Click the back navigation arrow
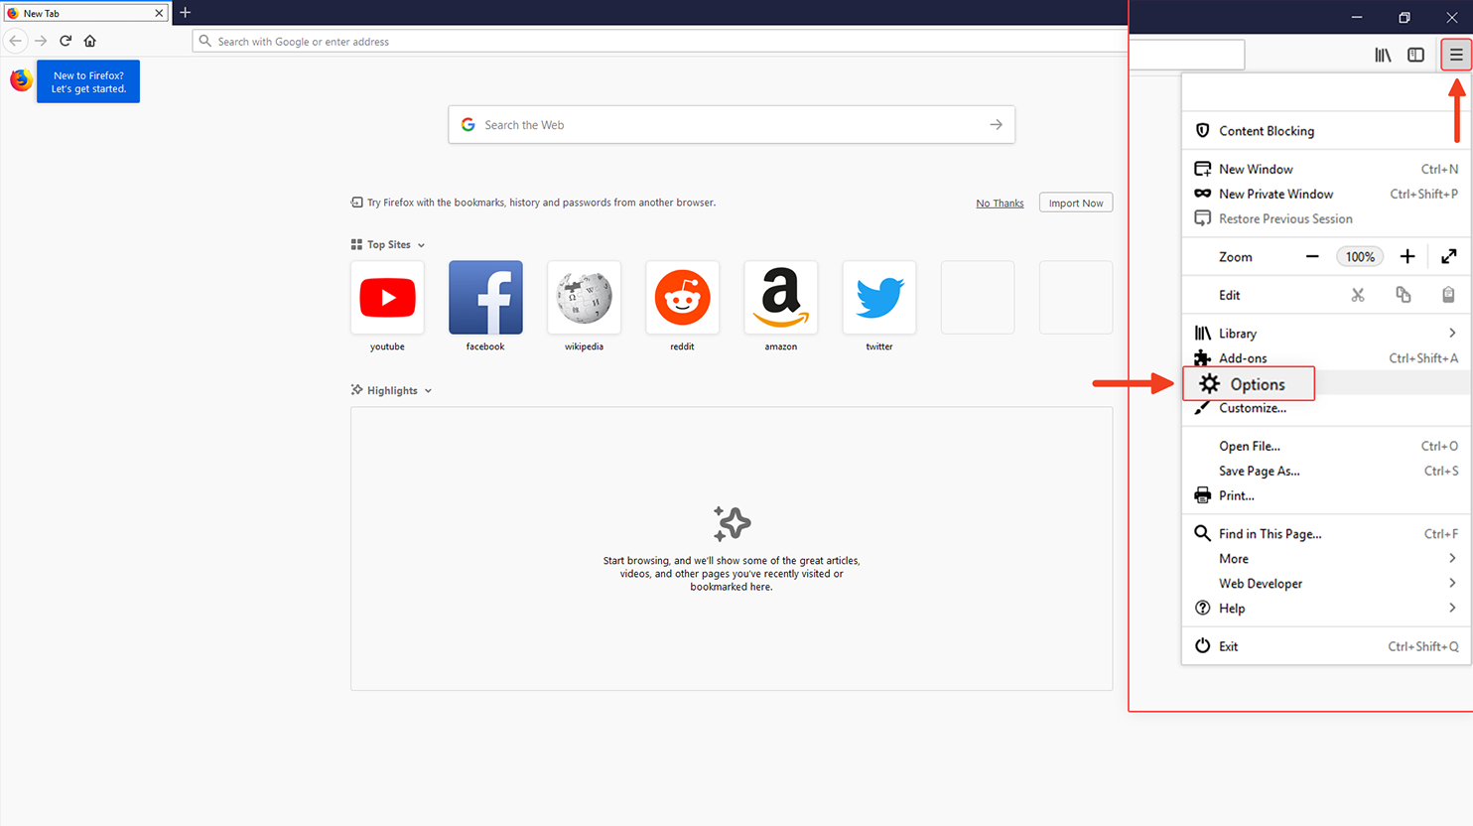The width and height of the screenshot is (1473, 826). (x=16, y=41)
